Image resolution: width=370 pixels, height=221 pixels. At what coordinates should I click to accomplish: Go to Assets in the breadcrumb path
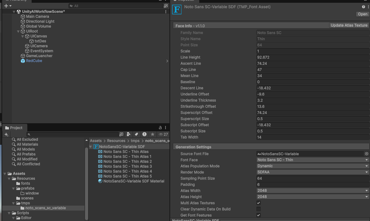tap(96, 141)
